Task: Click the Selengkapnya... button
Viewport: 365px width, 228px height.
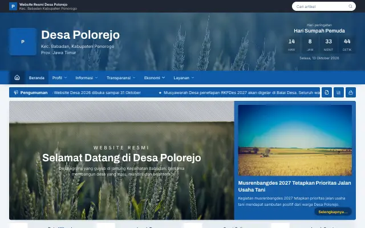Action: pyautogui.click(x=333, y=211)
